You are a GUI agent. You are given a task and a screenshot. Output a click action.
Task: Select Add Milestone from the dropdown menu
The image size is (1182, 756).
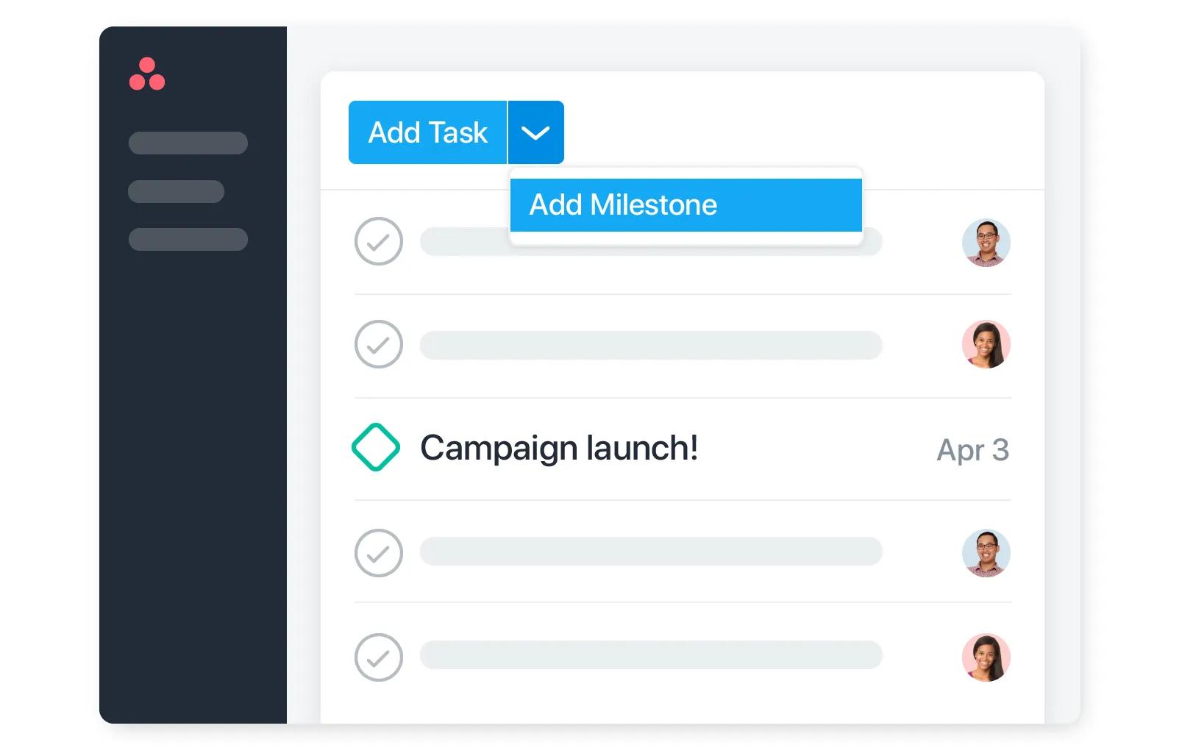[686, 205]
